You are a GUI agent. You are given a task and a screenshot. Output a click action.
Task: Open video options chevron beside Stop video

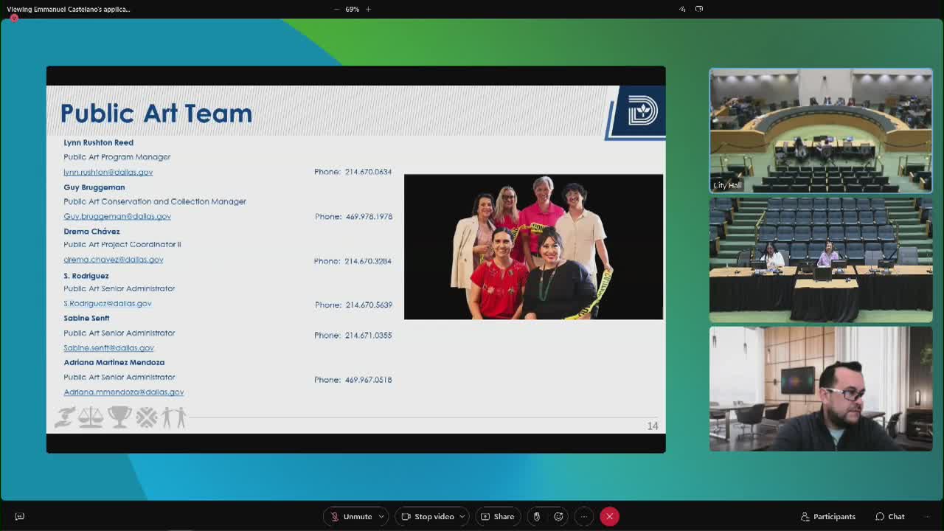(x=462, y=516)
